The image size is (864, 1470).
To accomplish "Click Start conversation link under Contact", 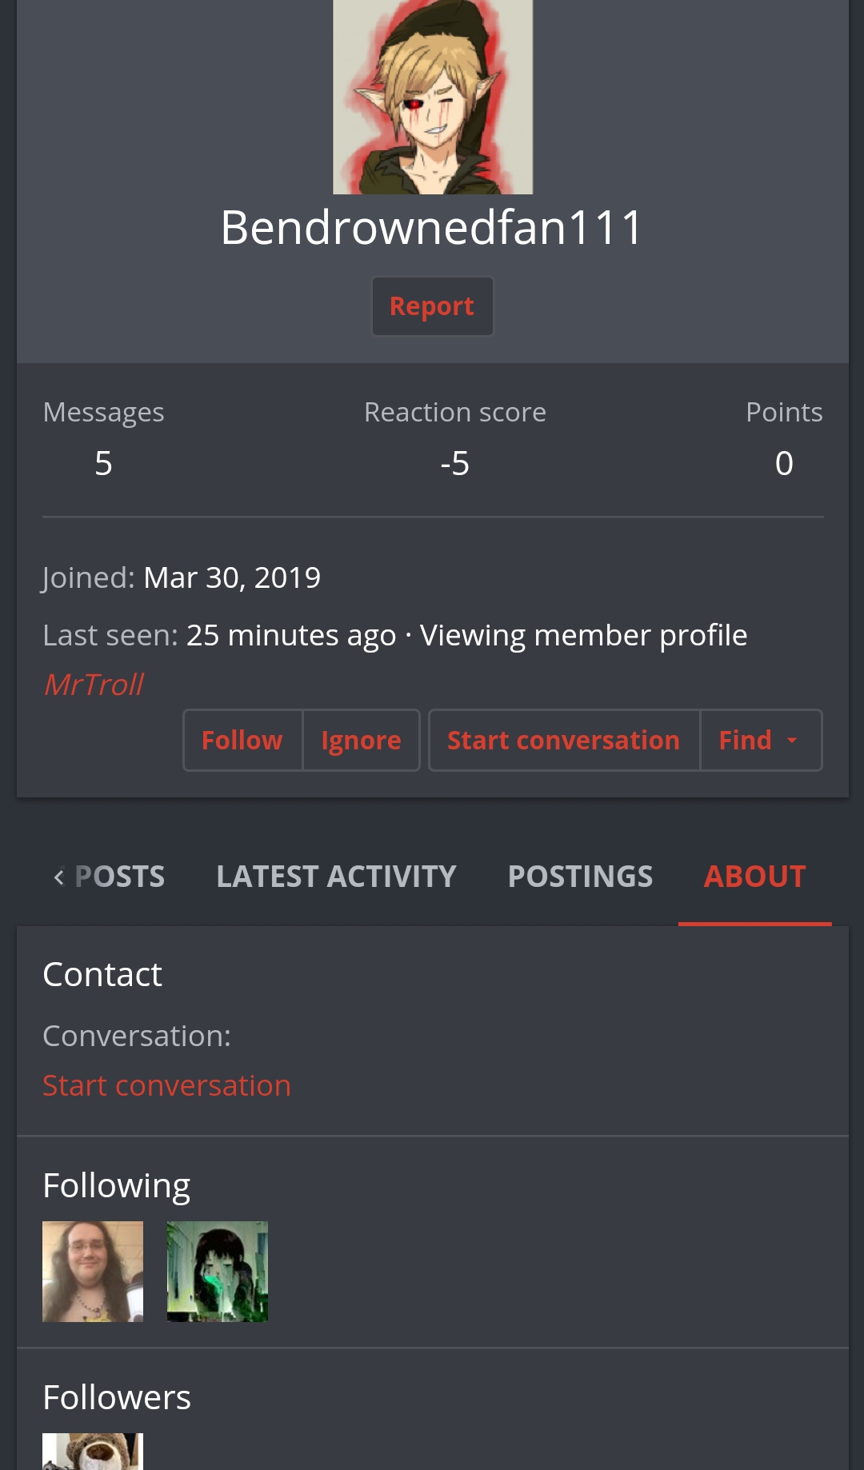I will (x=166, y=1085).
